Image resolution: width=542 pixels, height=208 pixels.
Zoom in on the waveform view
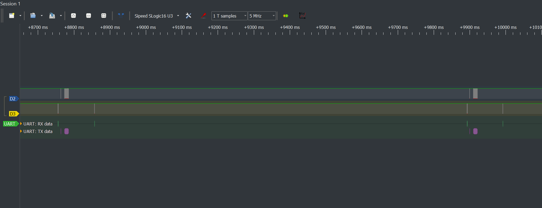pyautogui.click(x=73, y=16)
